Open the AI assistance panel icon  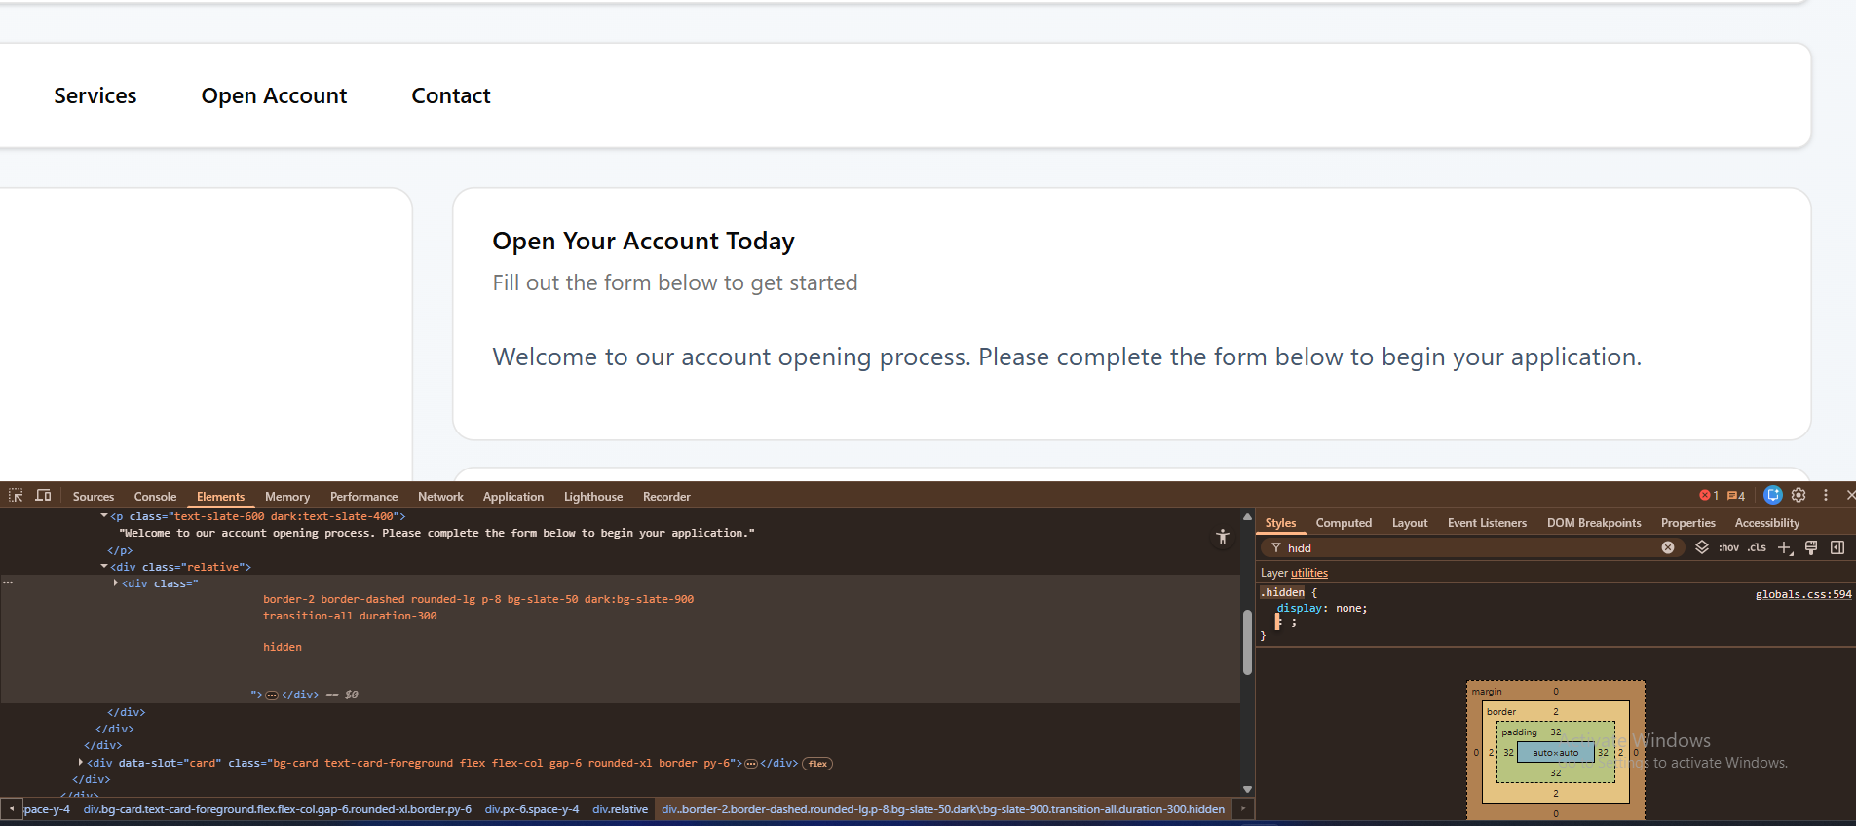tap(1772, 496)
